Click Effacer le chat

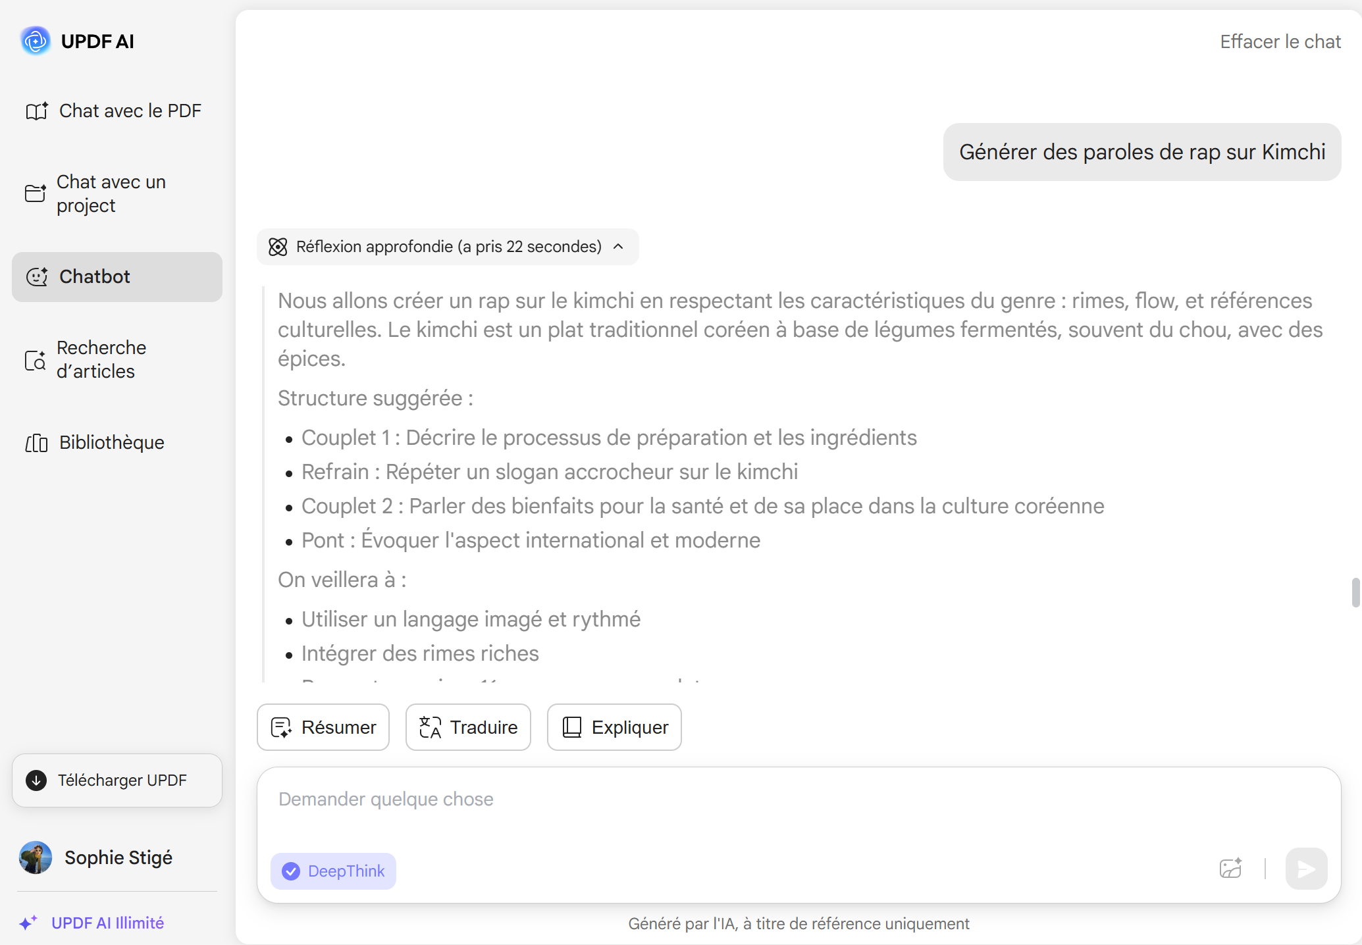1280,41
